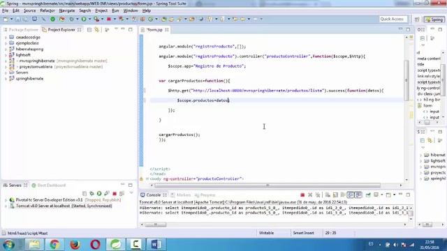This screenshot has width=447, height=251.
Task: Expand the hibernatespring project node
Action: tap(6, 50)
